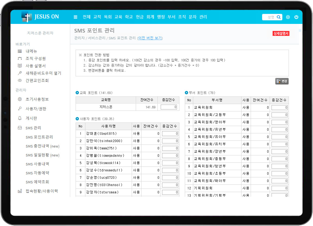
Task: Open the 교적 top menu
Action: pos(97,17)
